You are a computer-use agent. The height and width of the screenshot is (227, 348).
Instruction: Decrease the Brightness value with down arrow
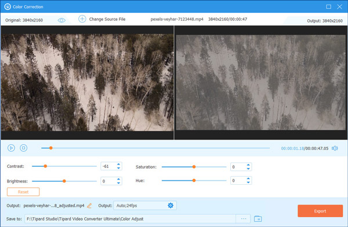(x=118, y=183)
